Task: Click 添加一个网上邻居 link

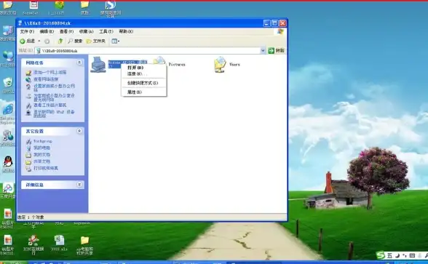Action: click(50, 72)
